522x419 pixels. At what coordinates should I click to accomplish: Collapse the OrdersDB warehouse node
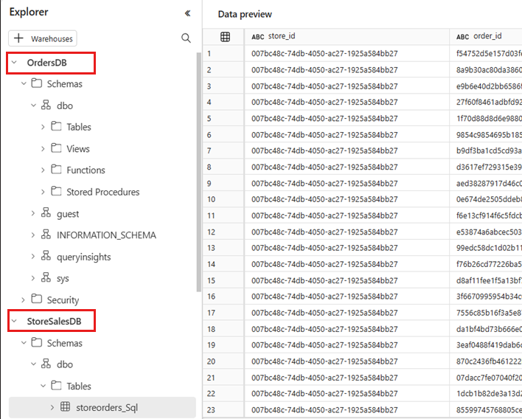(x=14, y=63)
